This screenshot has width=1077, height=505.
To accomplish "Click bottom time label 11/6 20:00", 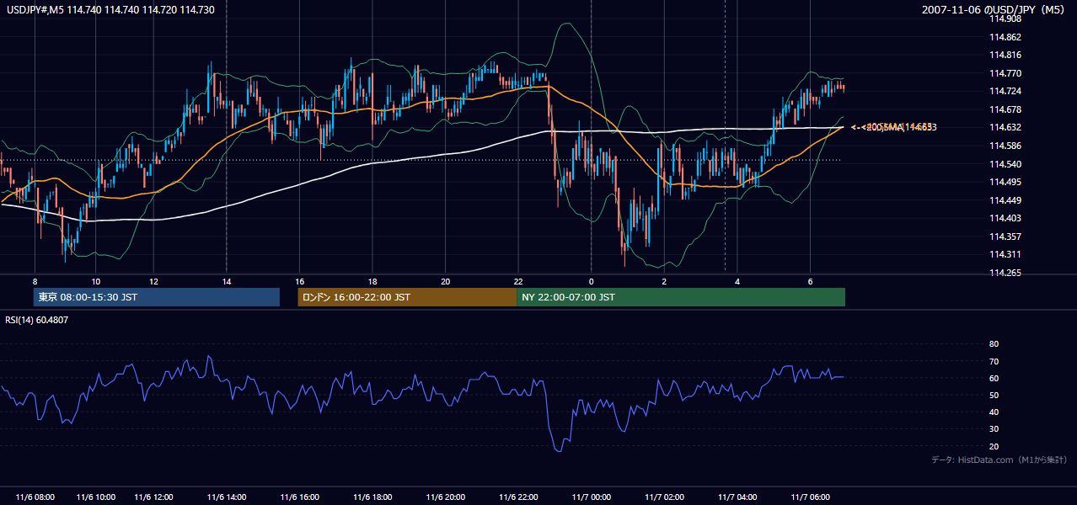I will pos(445,497).
